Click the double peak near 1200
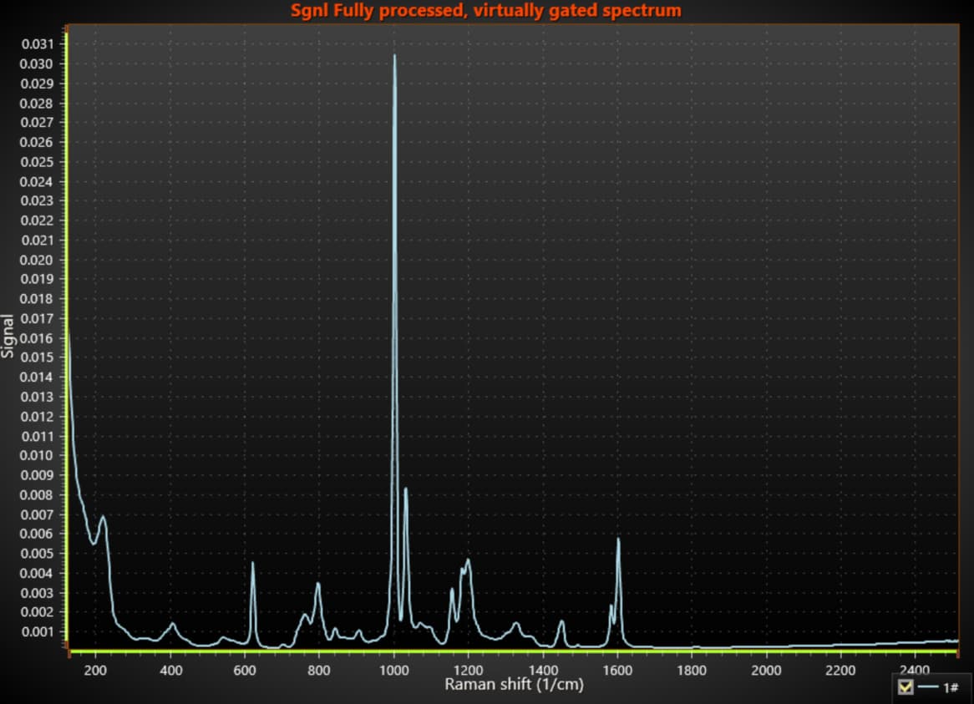This screenshot has height=704, width=974. coord(468,560)
